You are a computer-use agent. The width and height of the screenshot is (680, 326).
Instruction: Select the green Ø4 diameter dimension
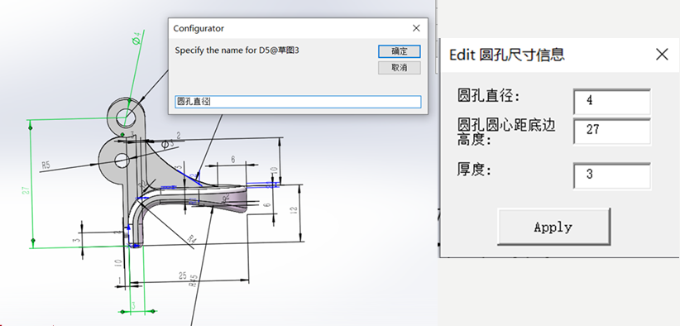click(137, 39)
